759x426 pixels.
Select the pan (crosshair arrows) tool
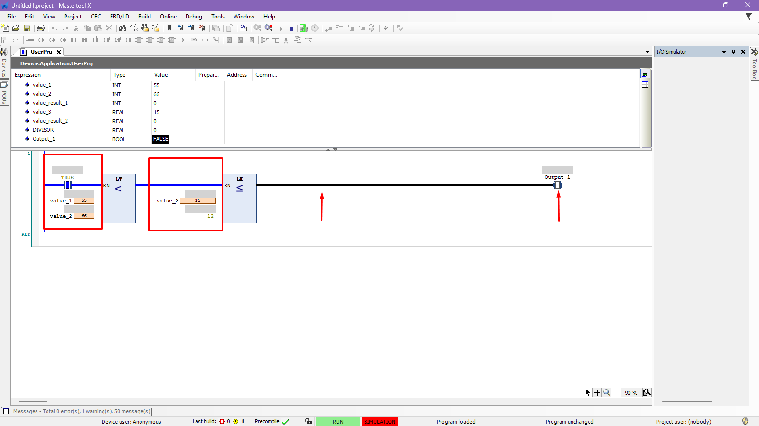pos(597,392)
